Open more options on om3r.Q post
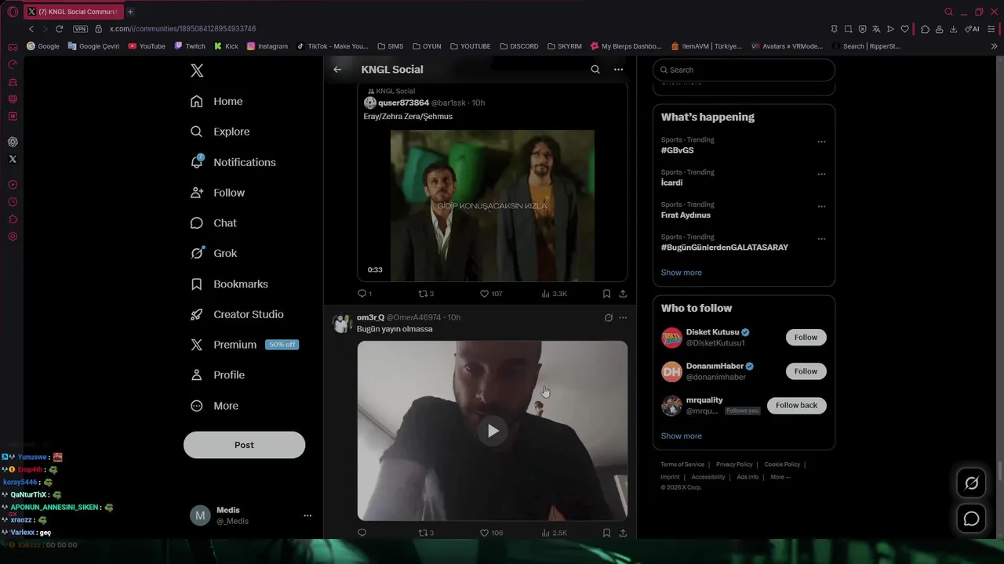This screenshot has height=564, width=1004. point(623,318)
